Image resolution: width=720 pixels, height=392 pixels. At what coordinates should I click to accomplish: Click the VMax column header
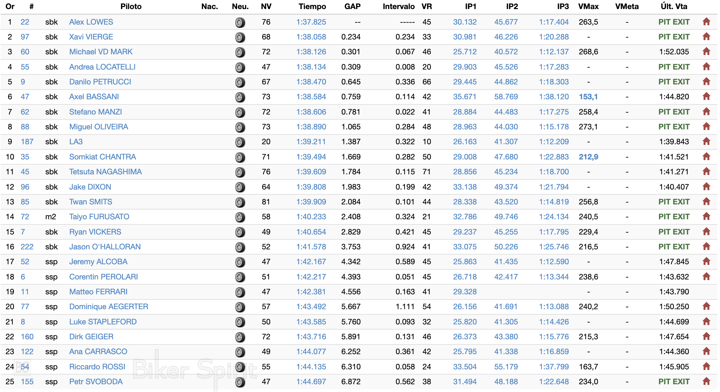tap(588, 6)
